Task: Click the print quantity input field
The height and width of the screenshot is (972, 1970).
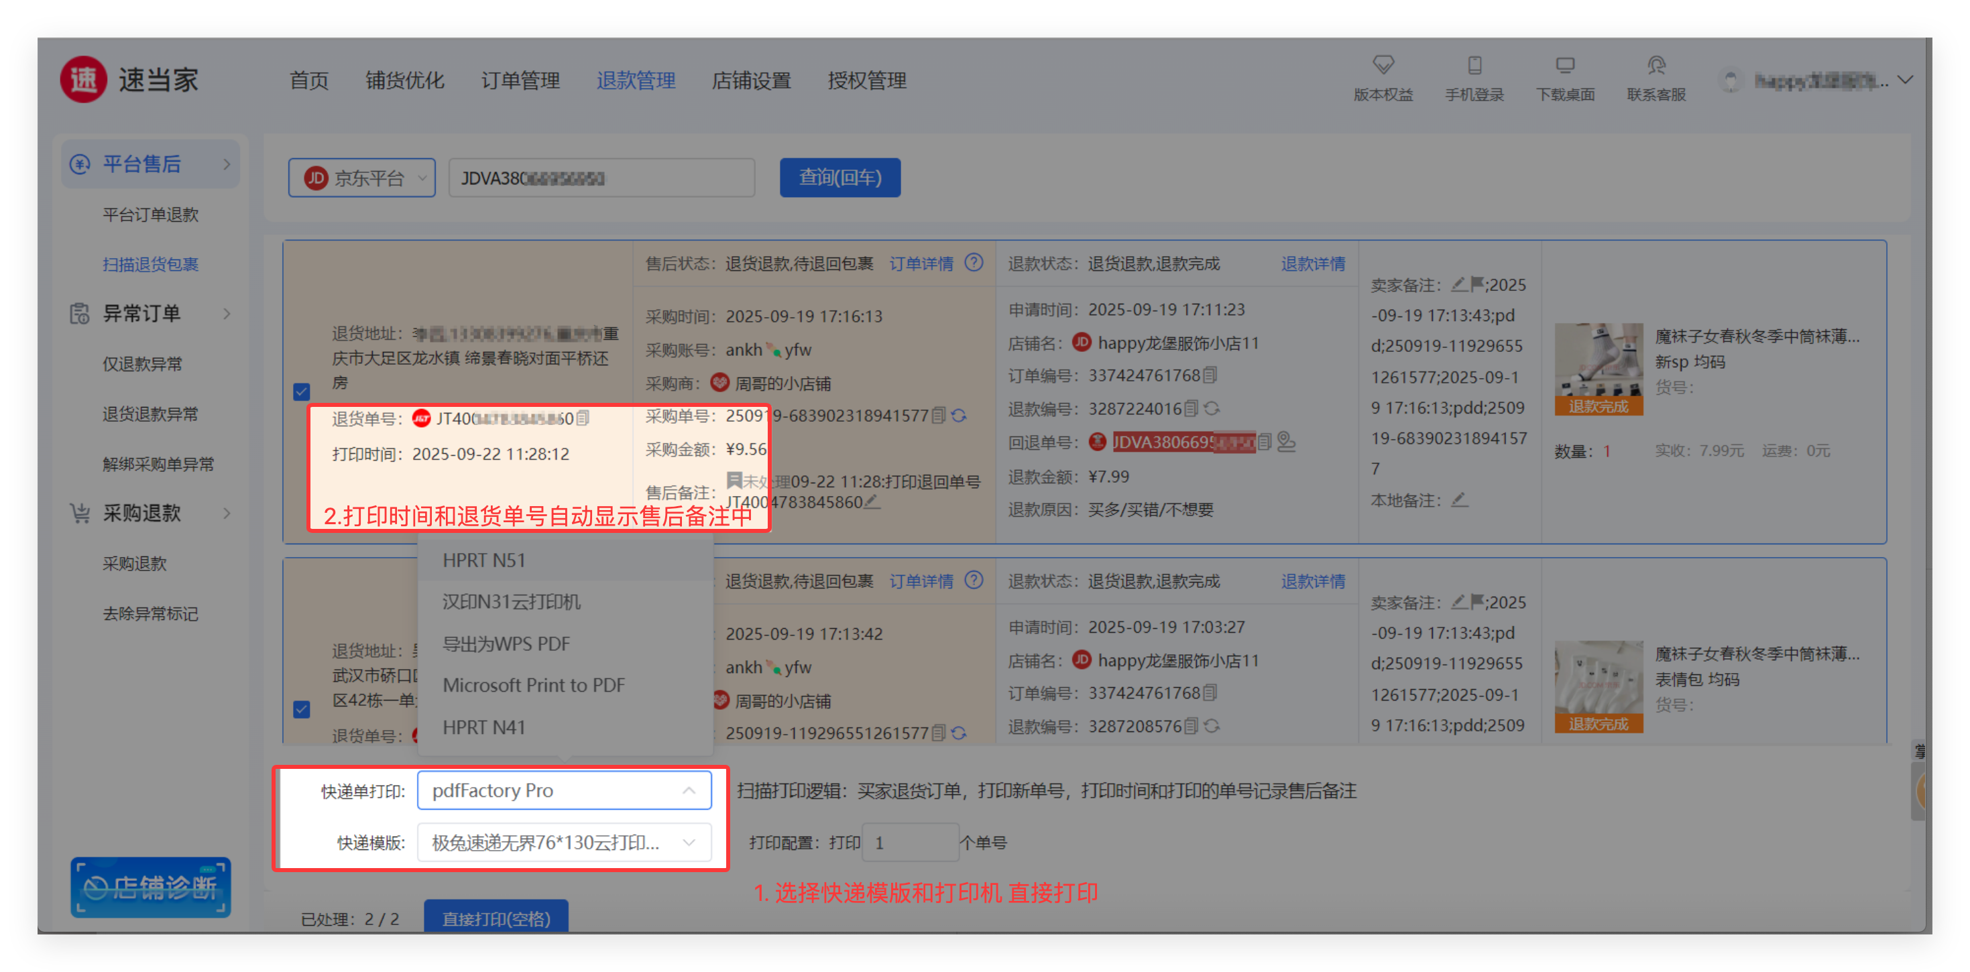Action: (x=909, y=842)
